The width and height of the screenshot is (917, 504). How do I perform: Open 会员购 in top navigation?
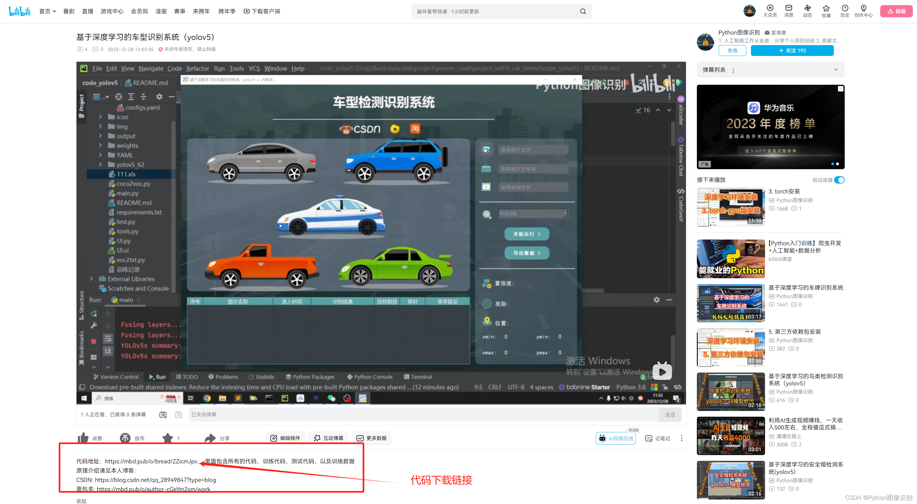click(139, 12)
